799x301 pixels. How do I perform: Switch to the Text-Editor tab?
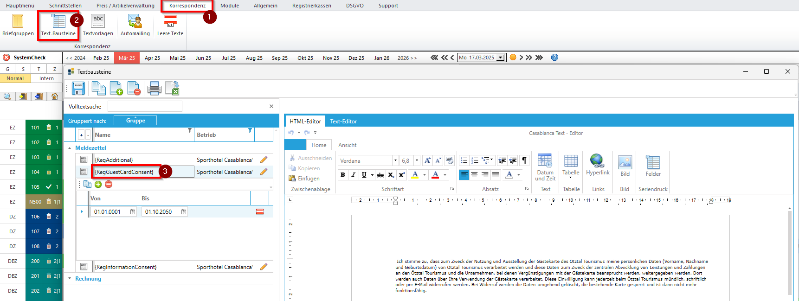(343, 122)
